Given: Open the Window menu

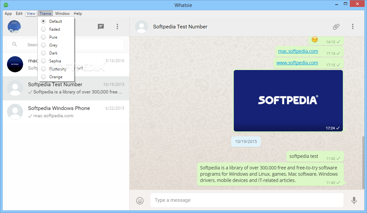Looking at the screenshot, I should coord(62,14).
